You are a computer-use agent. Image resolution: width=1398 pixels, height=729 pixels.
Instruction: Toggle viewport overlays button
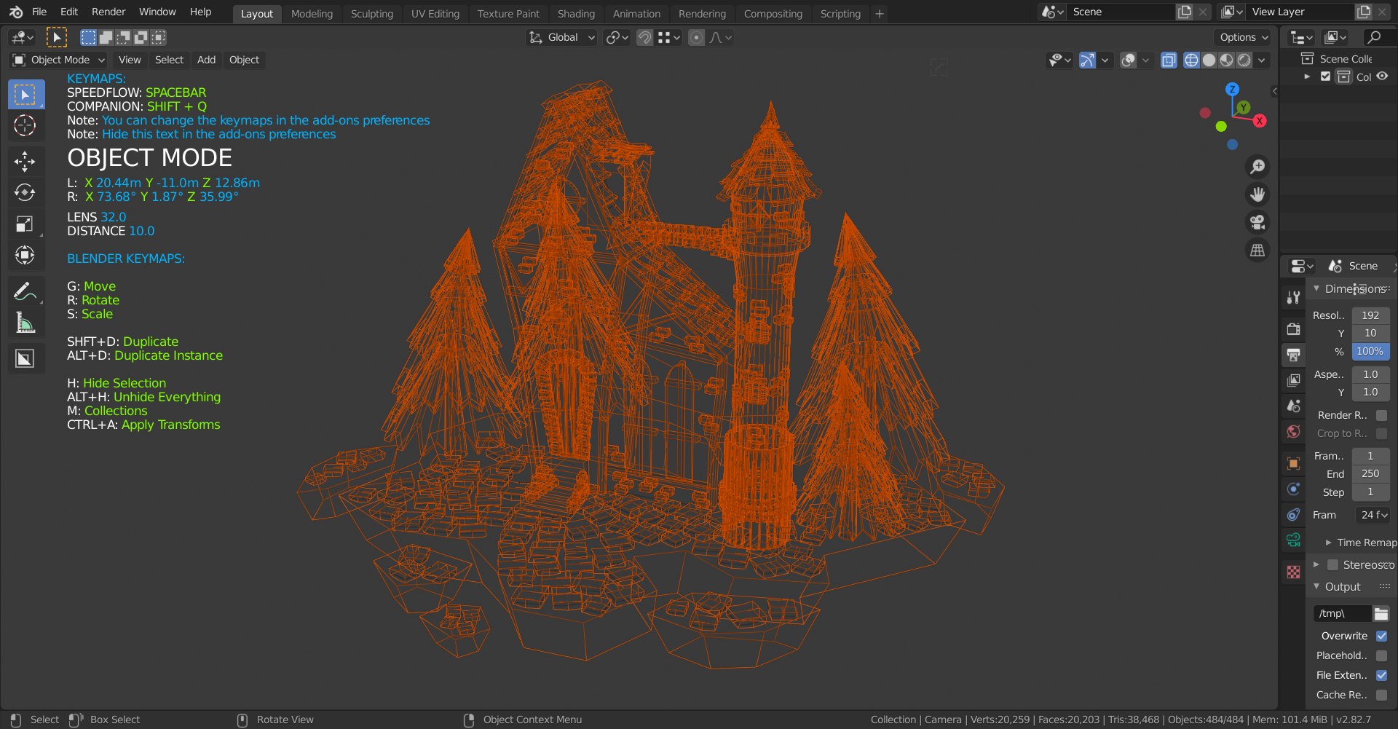click(1129, 60)
